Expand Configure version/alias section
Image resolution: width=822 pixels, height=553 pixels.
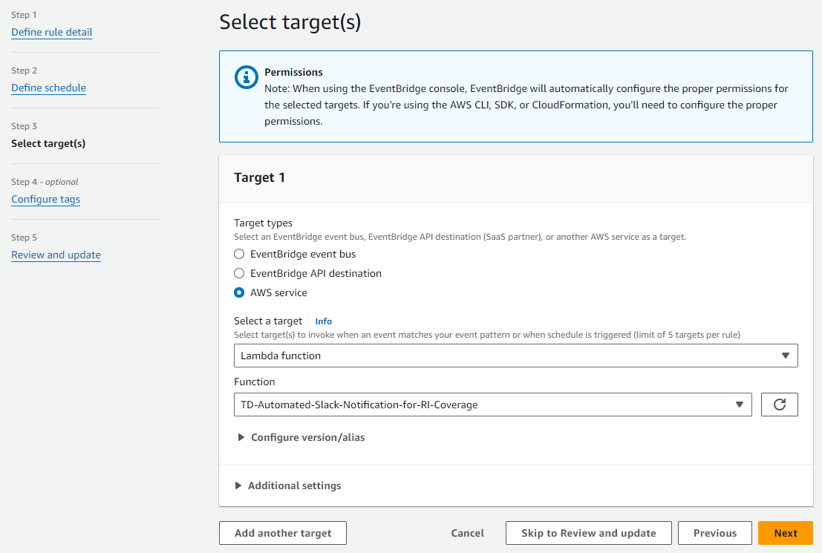pyautogui.click(x=301, y=438)
